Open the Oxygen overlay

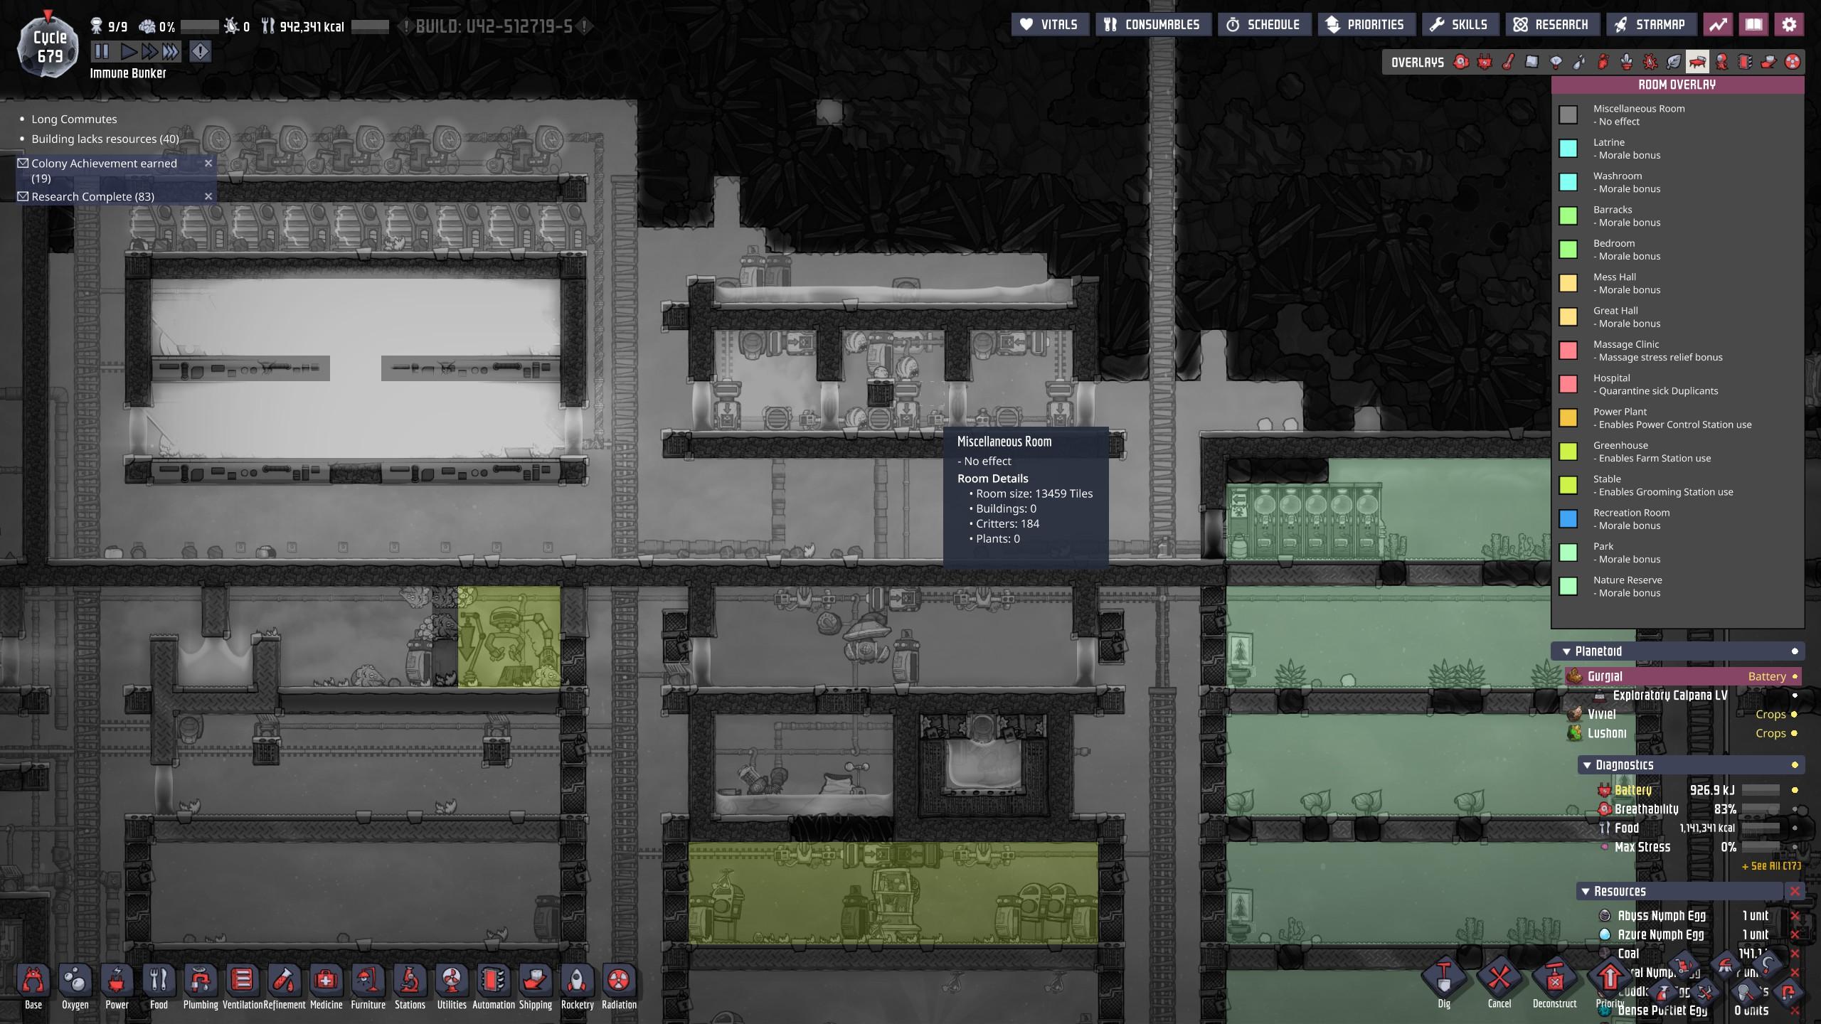[1461, 63]
